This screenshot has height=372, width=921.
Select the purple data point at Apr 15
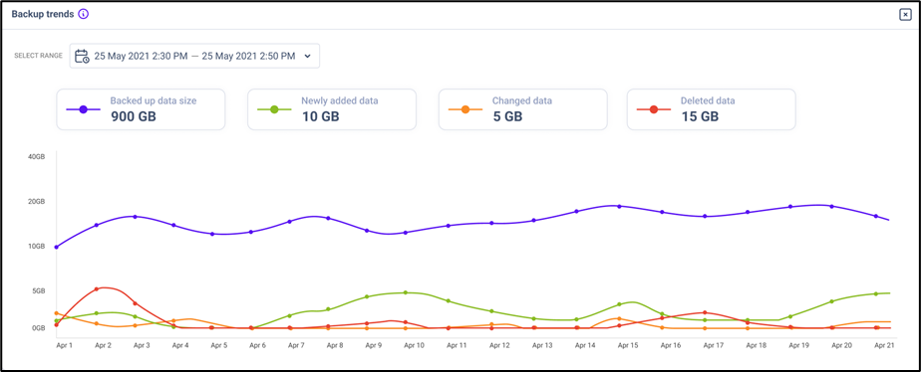click(x=619, y=206)
